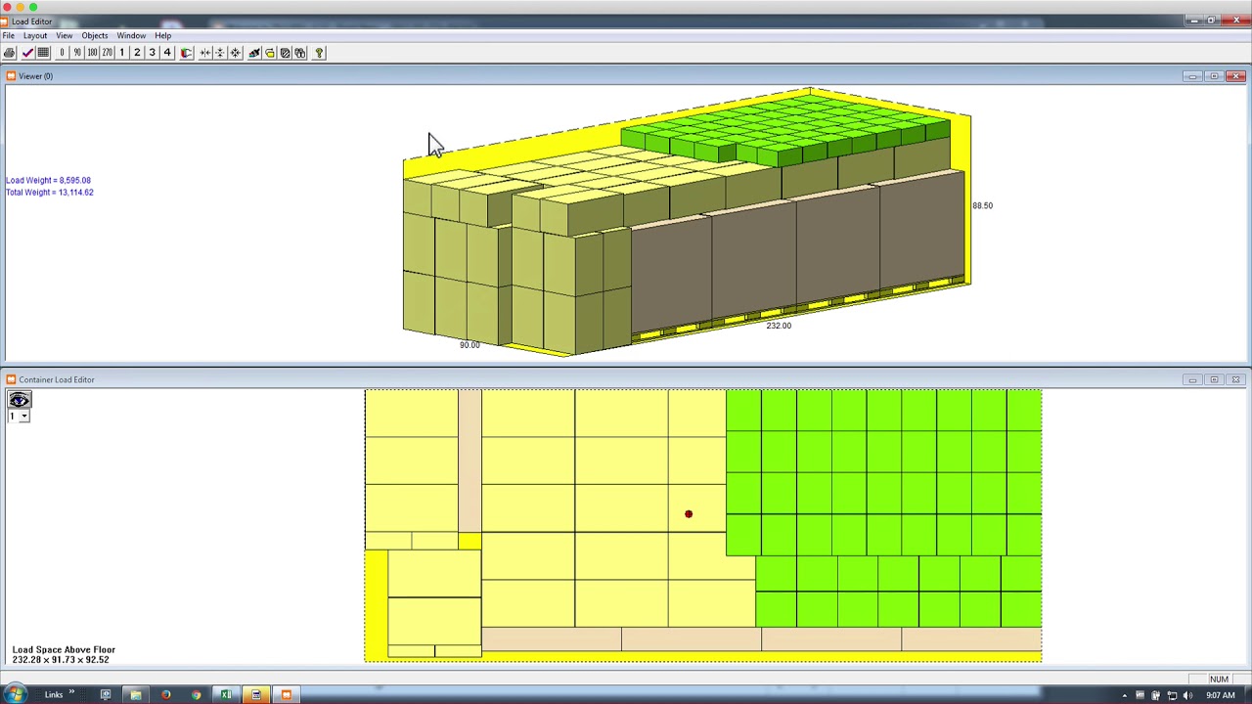Image resolution: width=1252 pixels, height=704 pixels.
Task: Click the red center-of-gravity marker
Action: pos(689,514)
